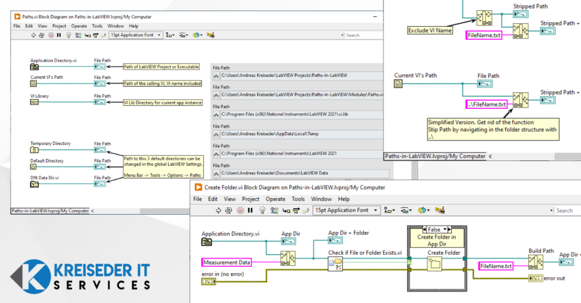Toggle Retain Wire Values in Create Folder.vi
The image size is (581, 303).
click(275, 211)
